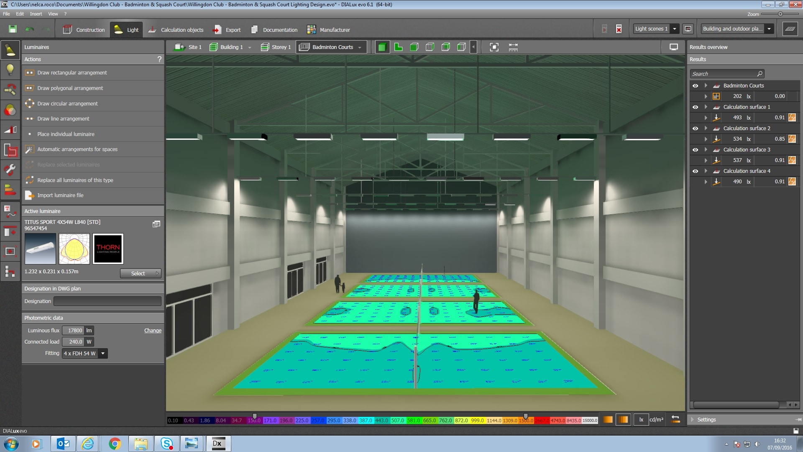This screenshot has height=452, width=803.
Task: Click the Manufacturer menu item
Action: [334, 29]
